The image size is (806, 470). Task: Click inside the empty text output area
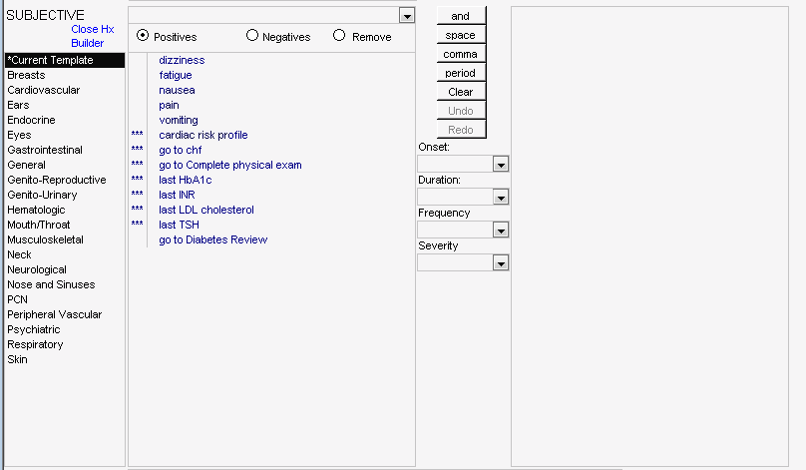[x=649, y=236]
